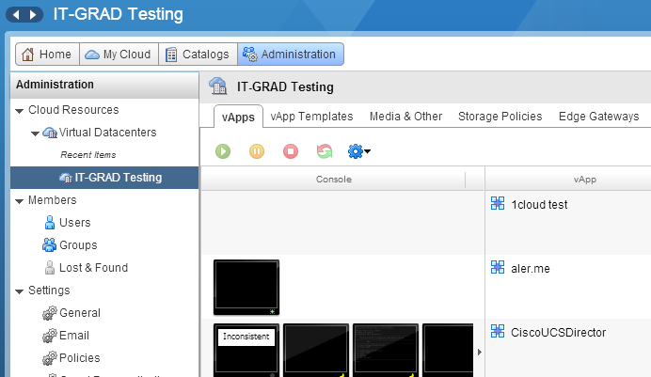Click the forward navigation arrow
Viewport: 651px width, 377px height.
(33, 15)
